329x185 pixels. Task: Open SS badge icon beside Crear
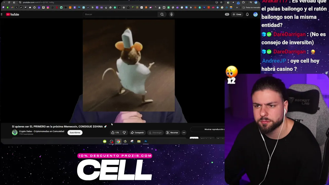point(227,14)
